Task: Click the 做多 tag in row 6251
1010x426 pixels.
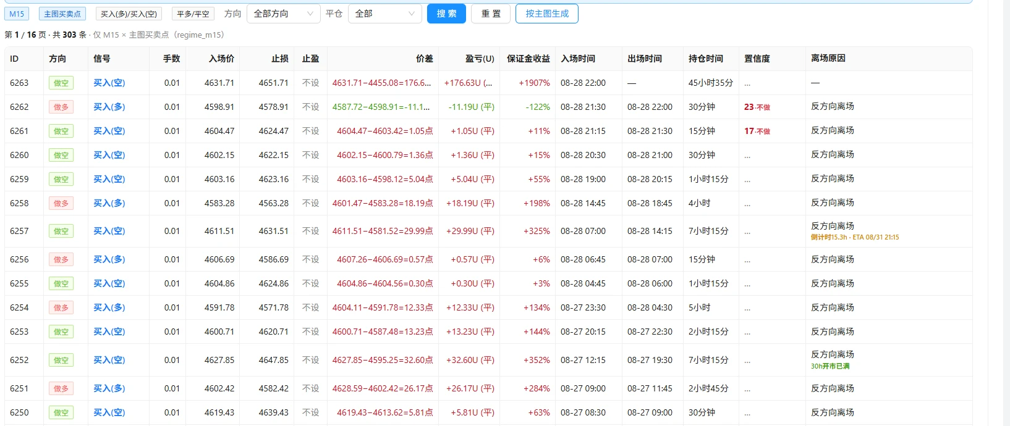Action: pos(61,388)
